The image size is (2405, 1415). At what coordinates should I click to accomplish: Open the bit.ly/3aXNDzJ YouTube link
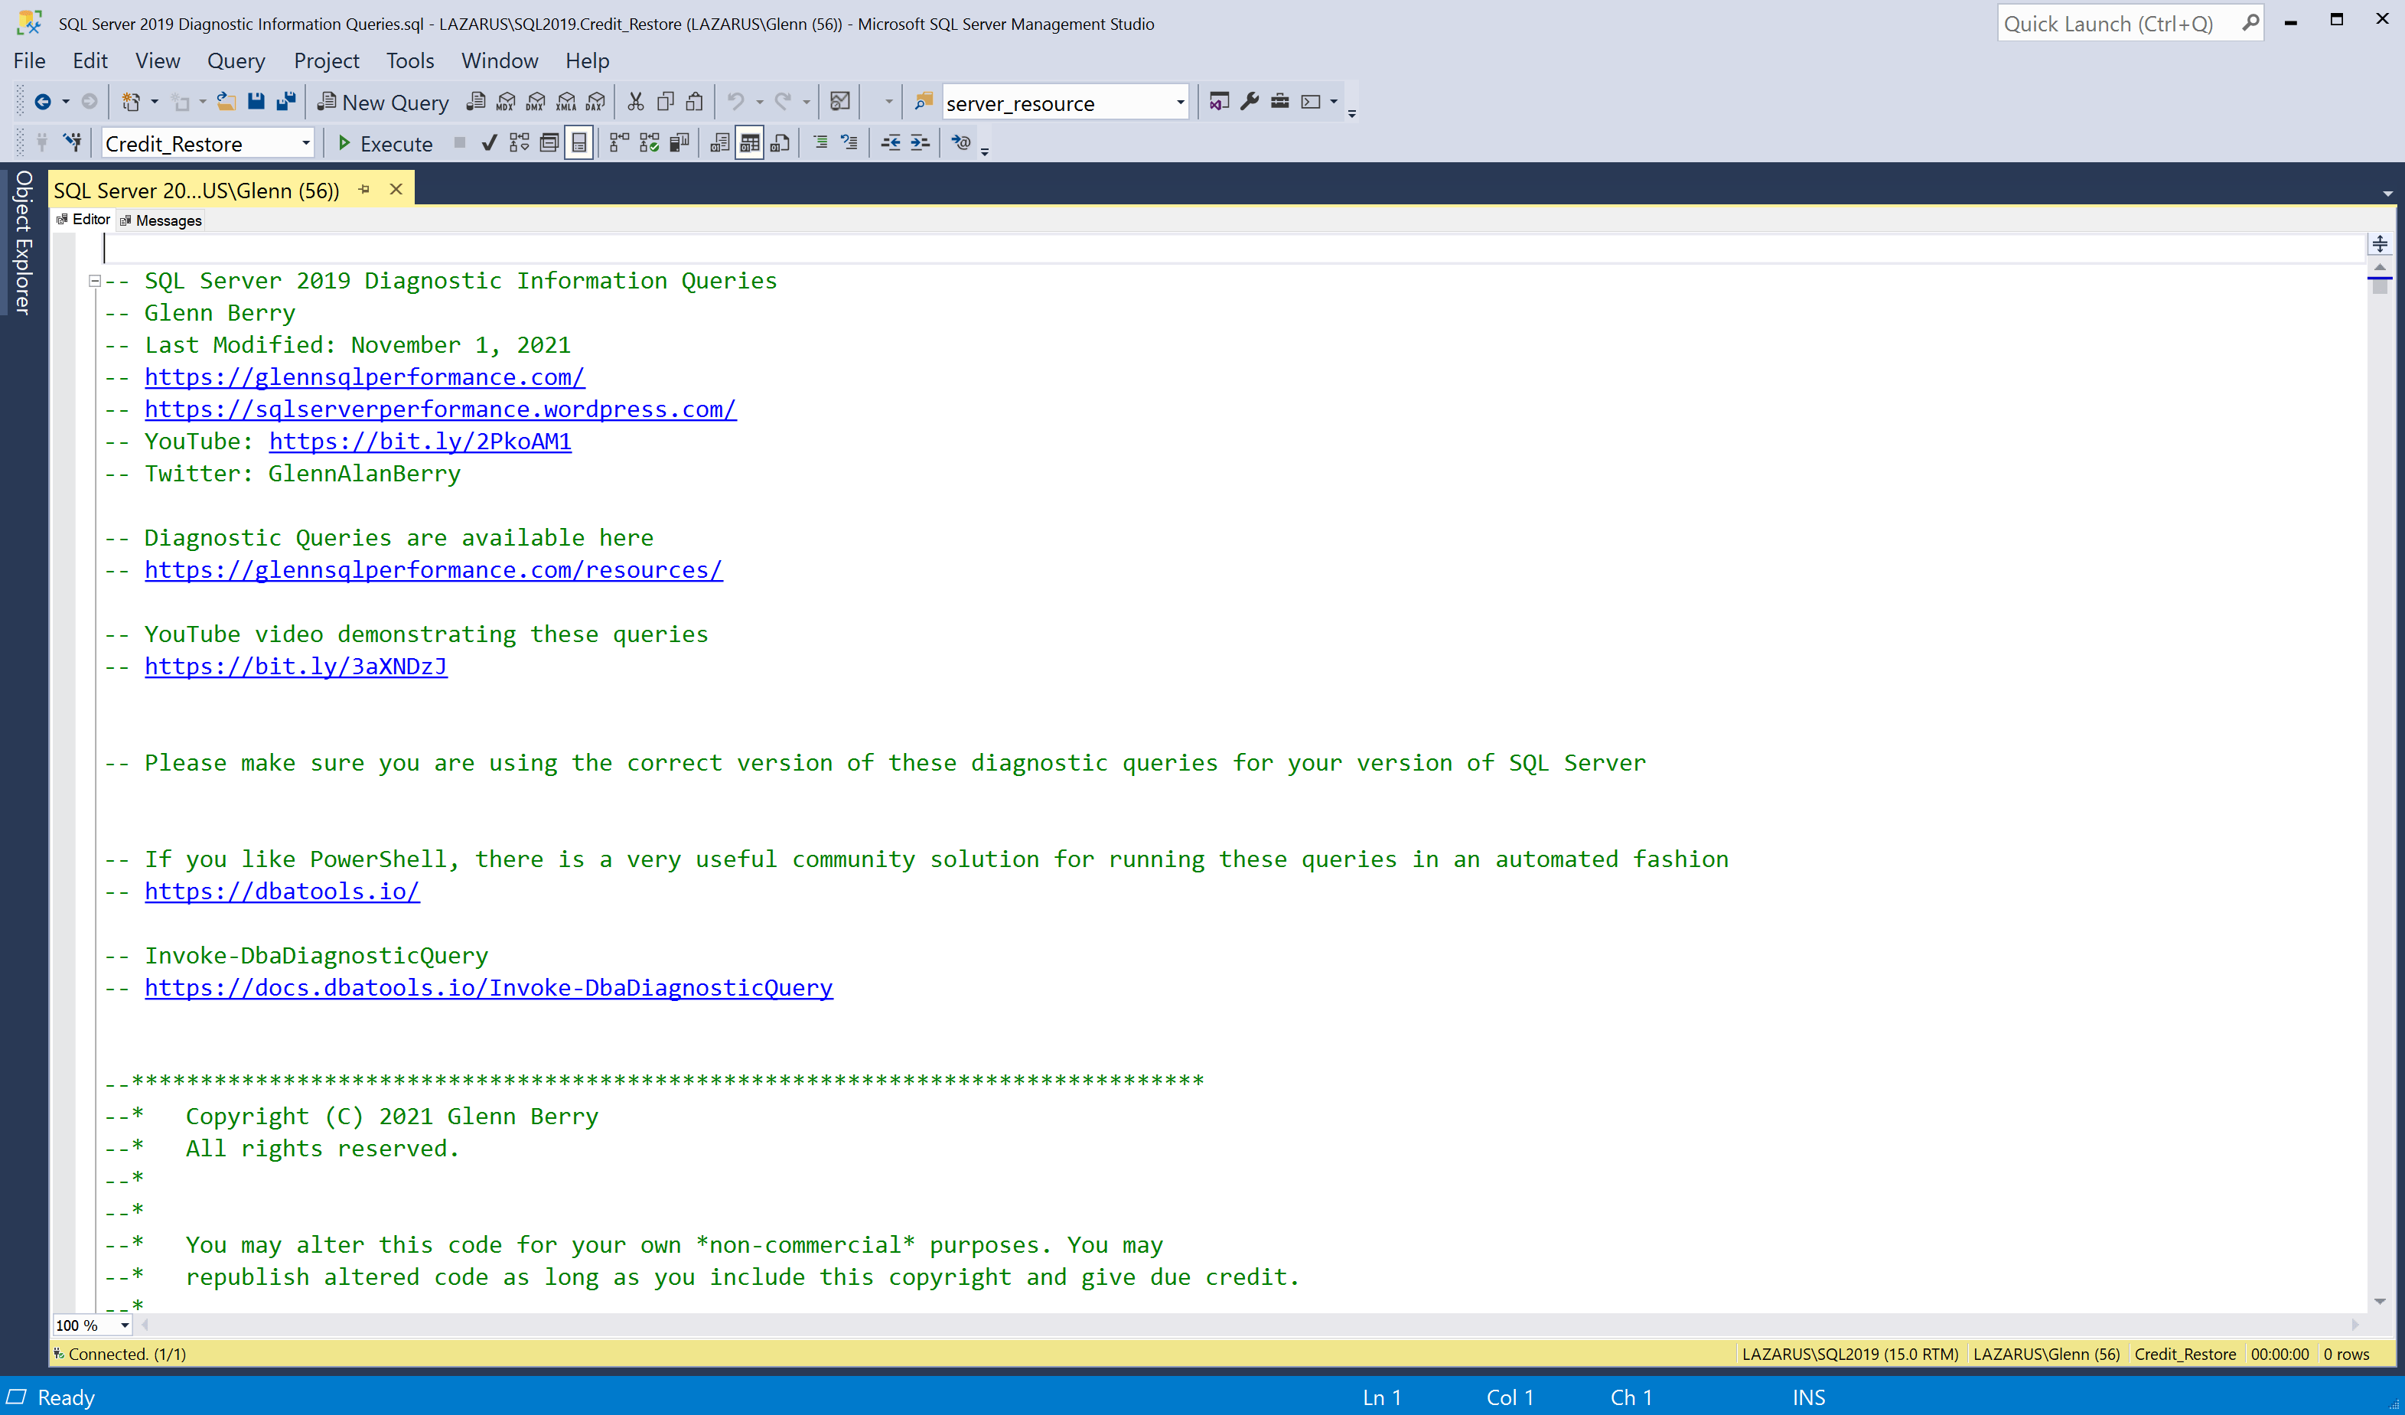click(296, 667)
